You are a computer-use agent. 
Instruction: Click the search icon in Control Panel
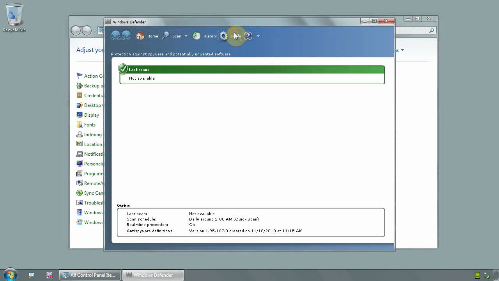click(x=432, y=30)
